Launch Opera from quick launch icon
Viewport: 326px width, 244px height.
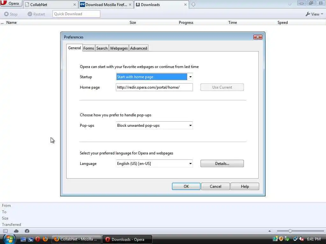(x=38, y=239)
